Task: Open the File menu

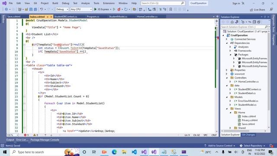Action: coord(10,3)
